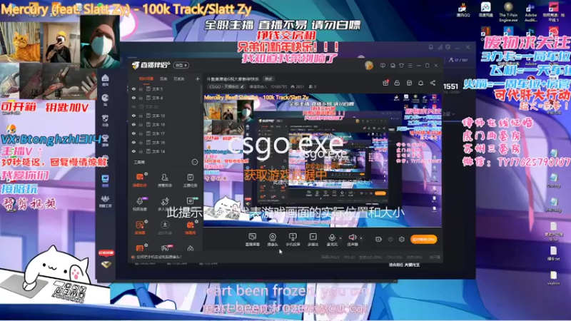Click the microphone icon in bottom toolbar
Image resolution: width=571 pixels, height=321 pixels.
pyautogui.click(x=332, y=239)
